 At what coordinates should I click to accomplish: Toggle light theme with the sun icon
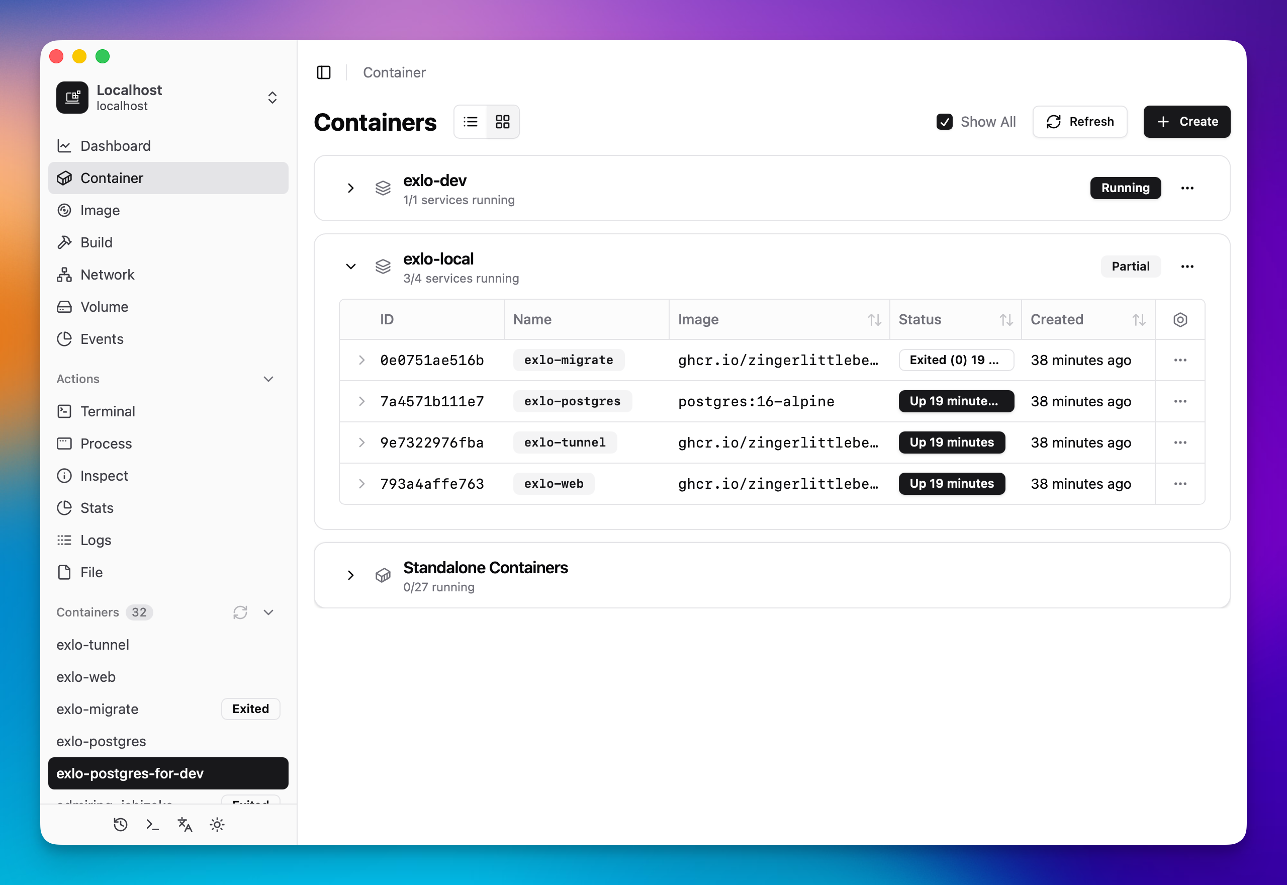217,825
